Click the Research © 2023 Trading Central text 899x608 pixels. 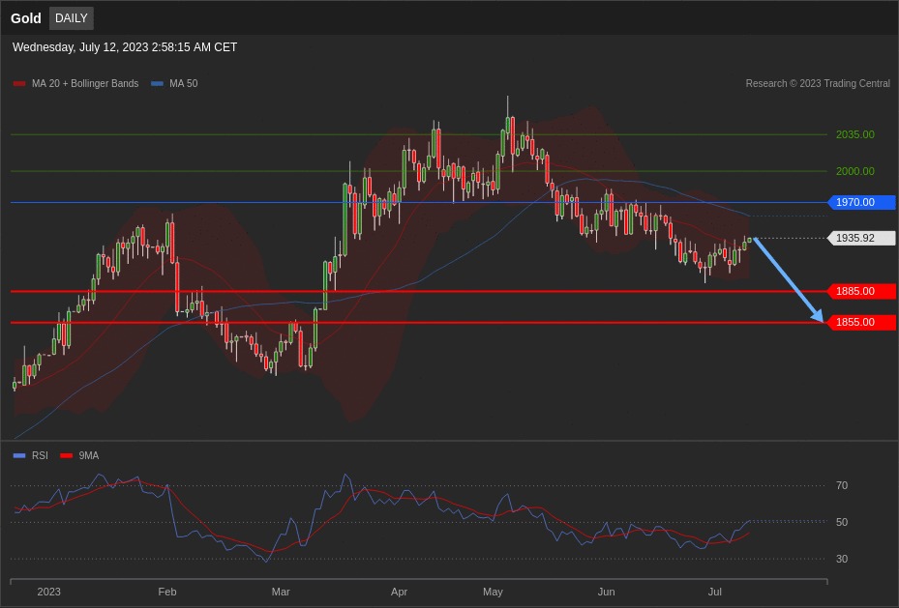818,84
